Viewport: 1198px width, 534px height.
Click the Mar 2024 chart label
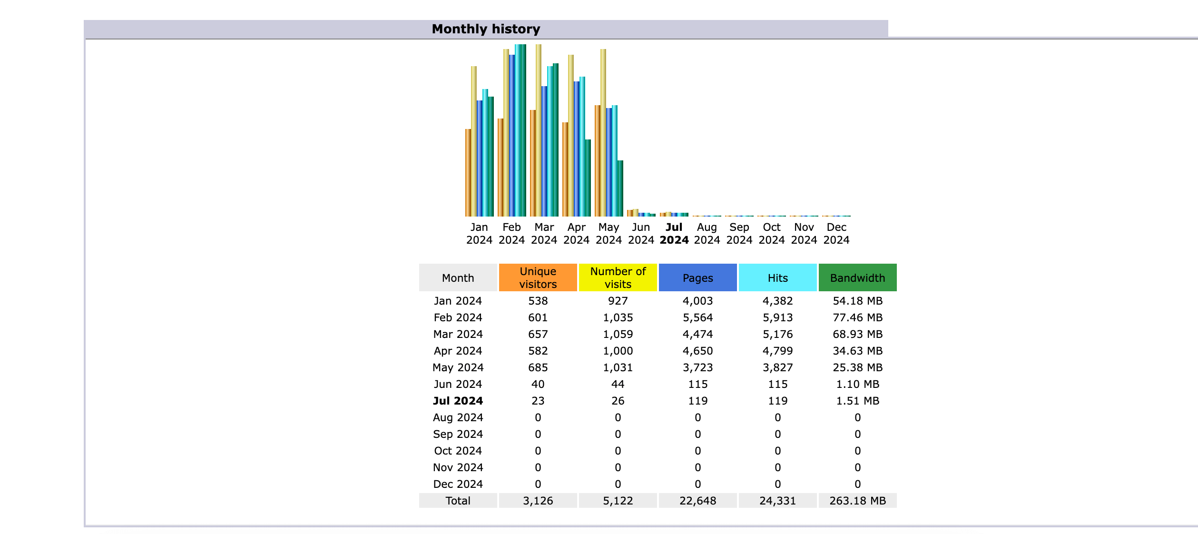pyautogui.click(x=544, y=234)
